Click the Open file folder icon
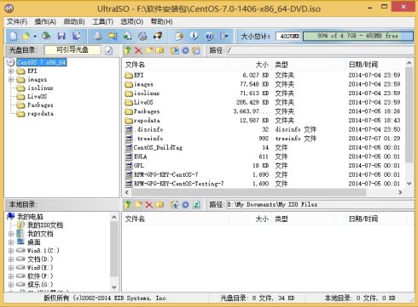Screen dimensions: 418x307 26,36
